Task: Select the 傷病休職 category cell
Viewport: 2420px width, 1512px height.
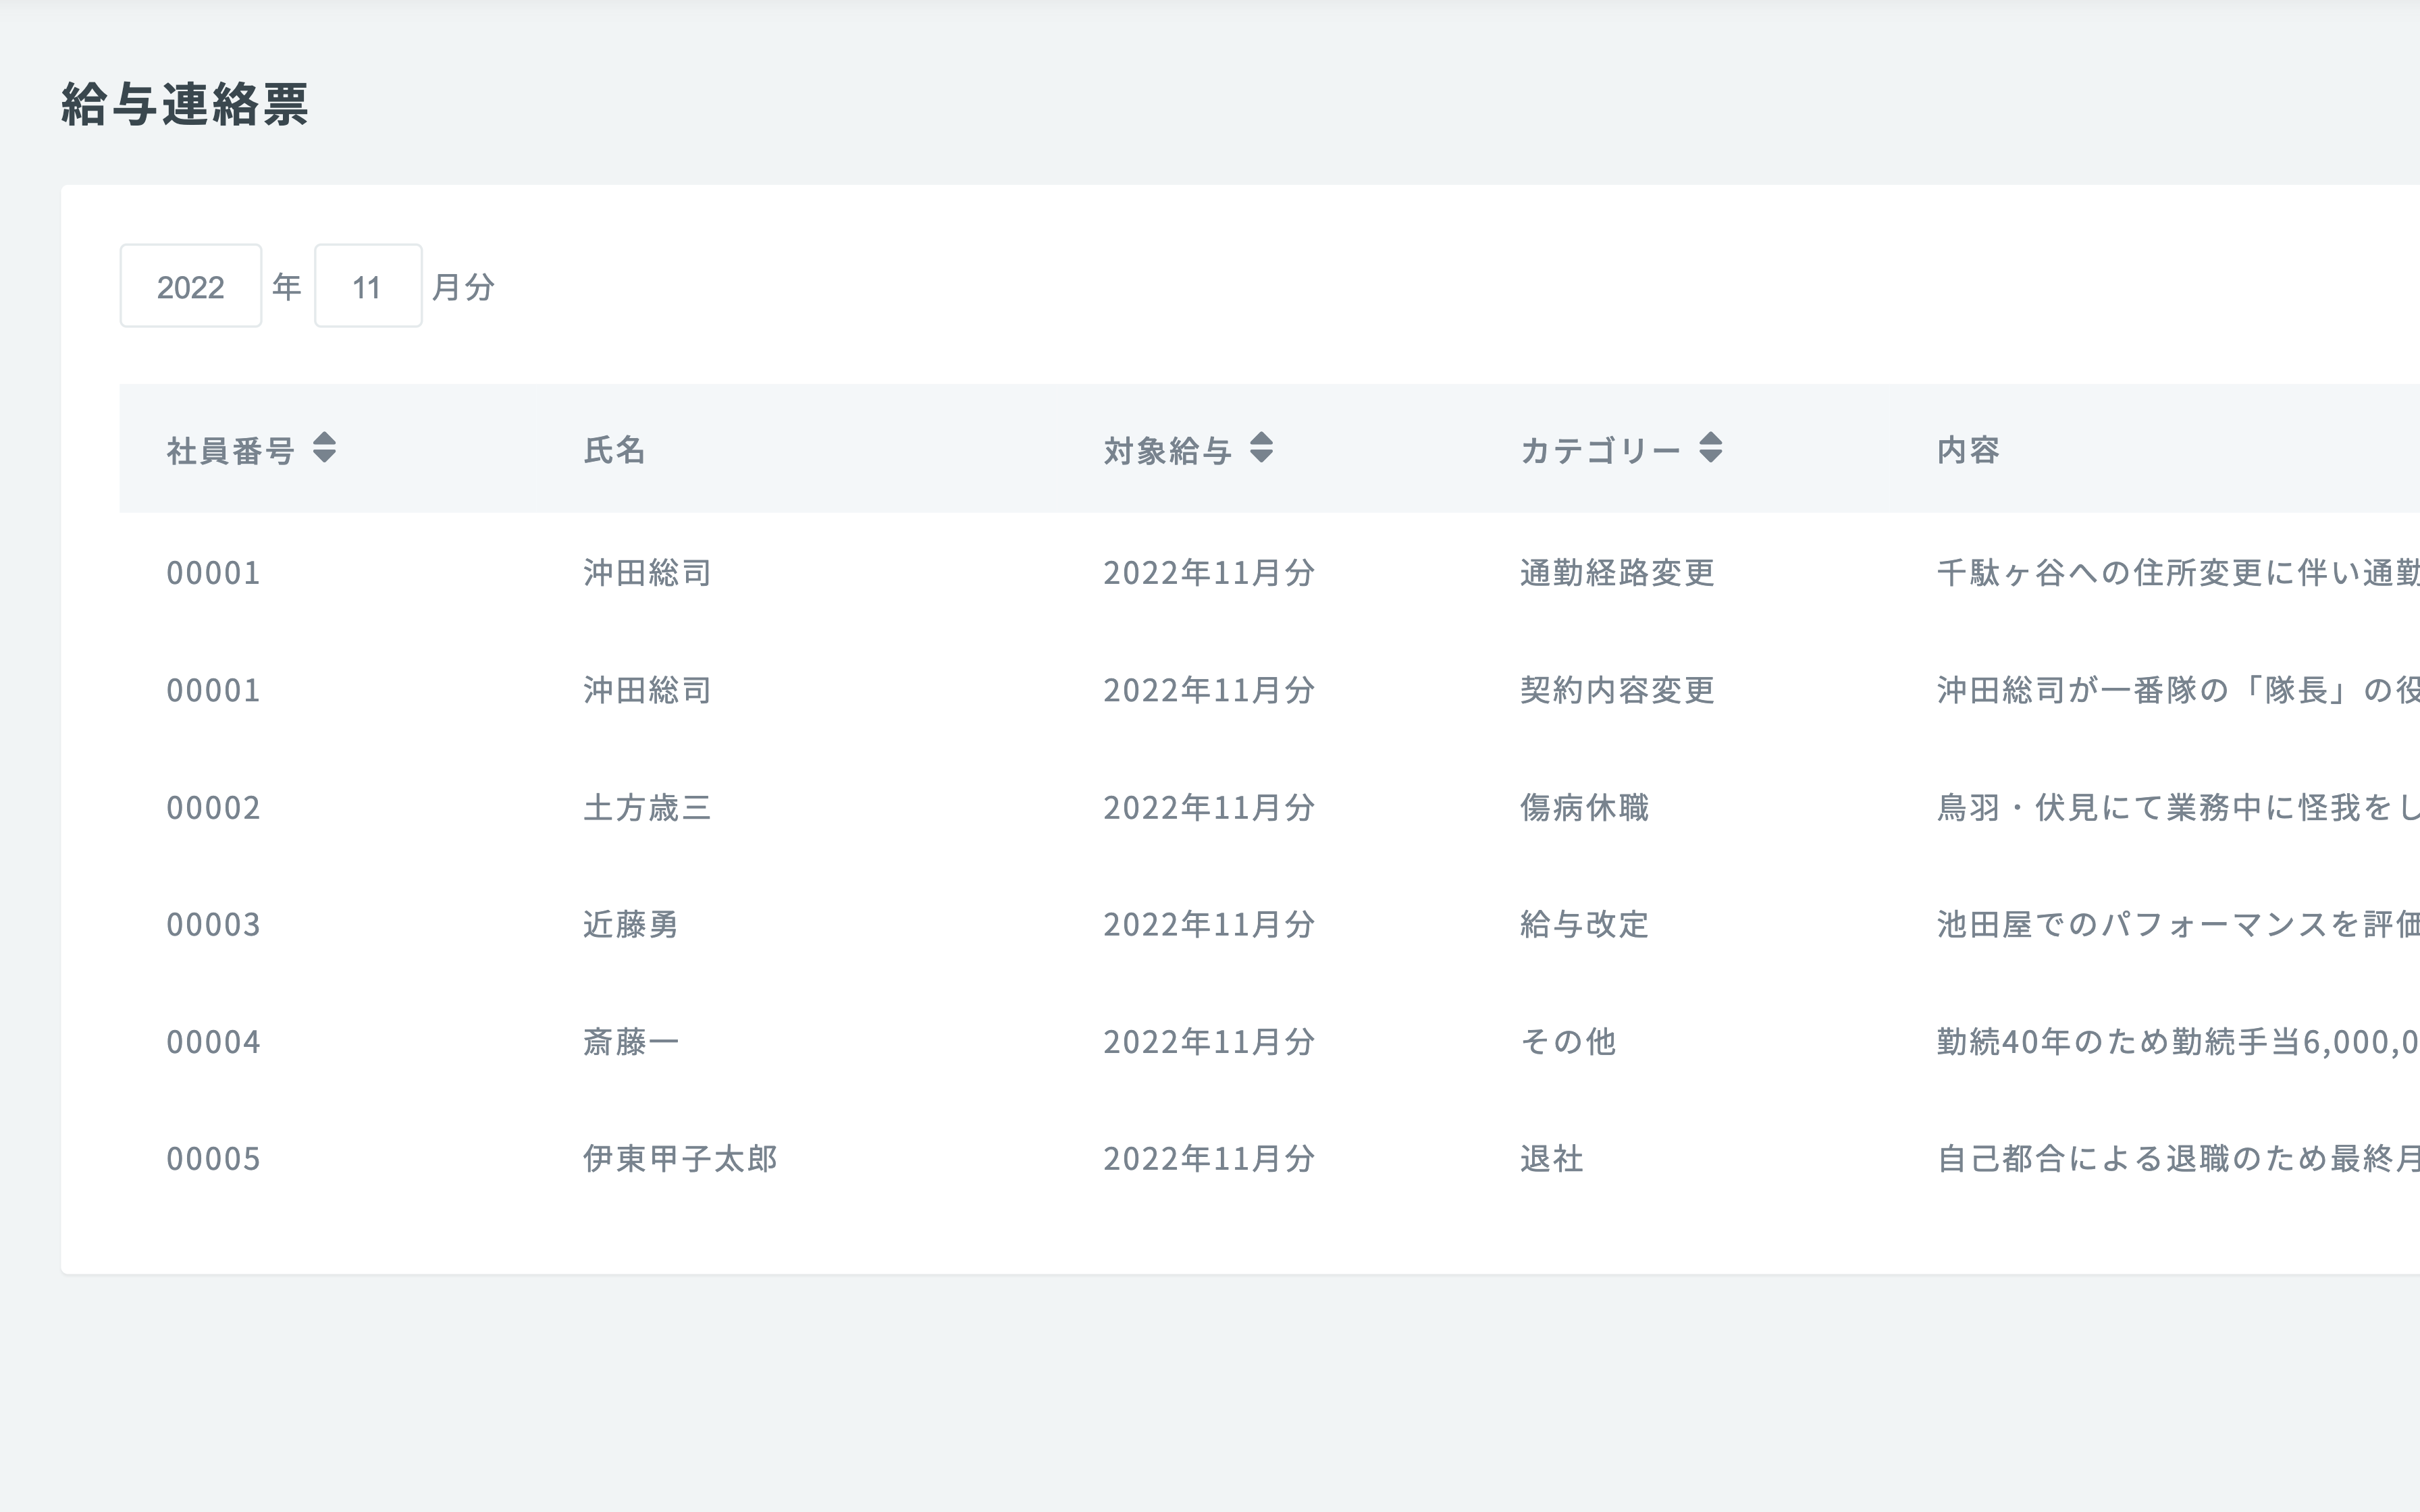Action: [x=1583, y=807]
